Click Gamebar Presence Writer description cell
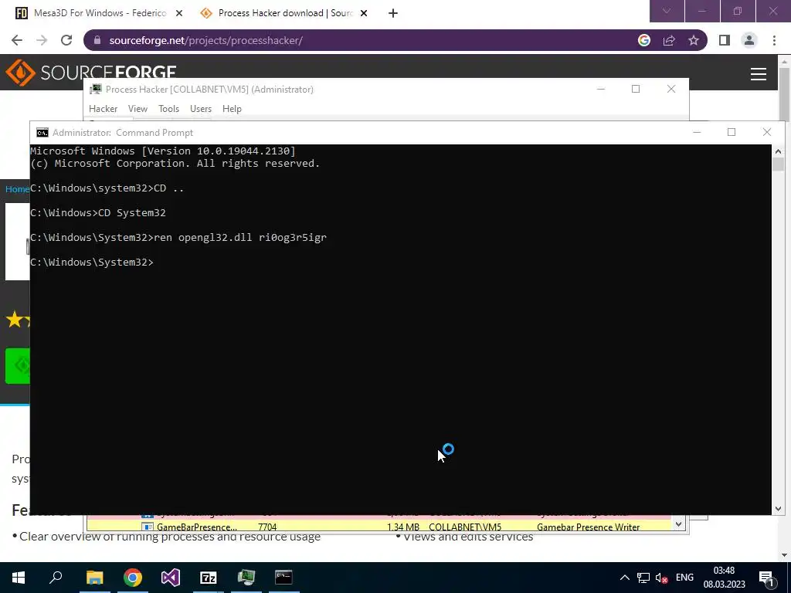Image resolution: width=791 pixels, height=593 pixels. 588,527
